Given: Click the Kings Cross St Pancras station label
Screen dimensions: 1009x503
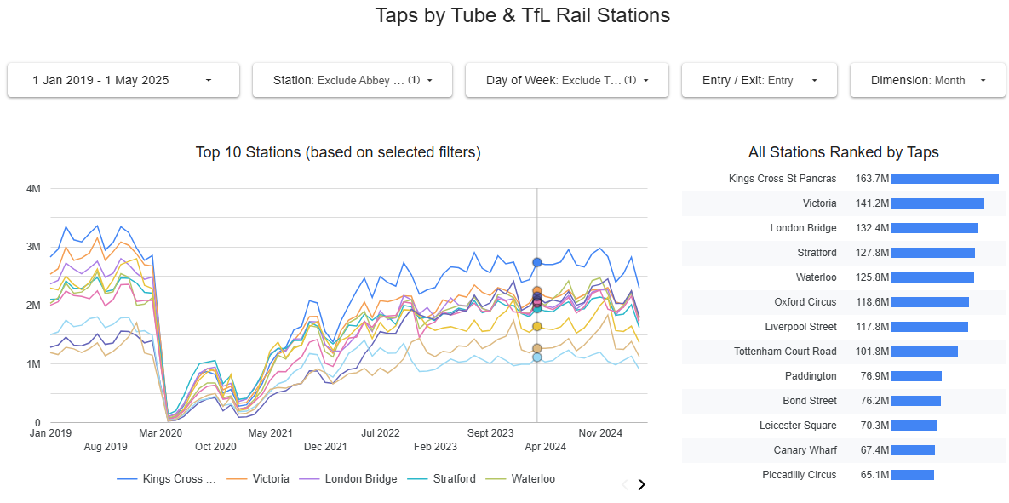Looking at the screenshot, I should pos(783,179).
